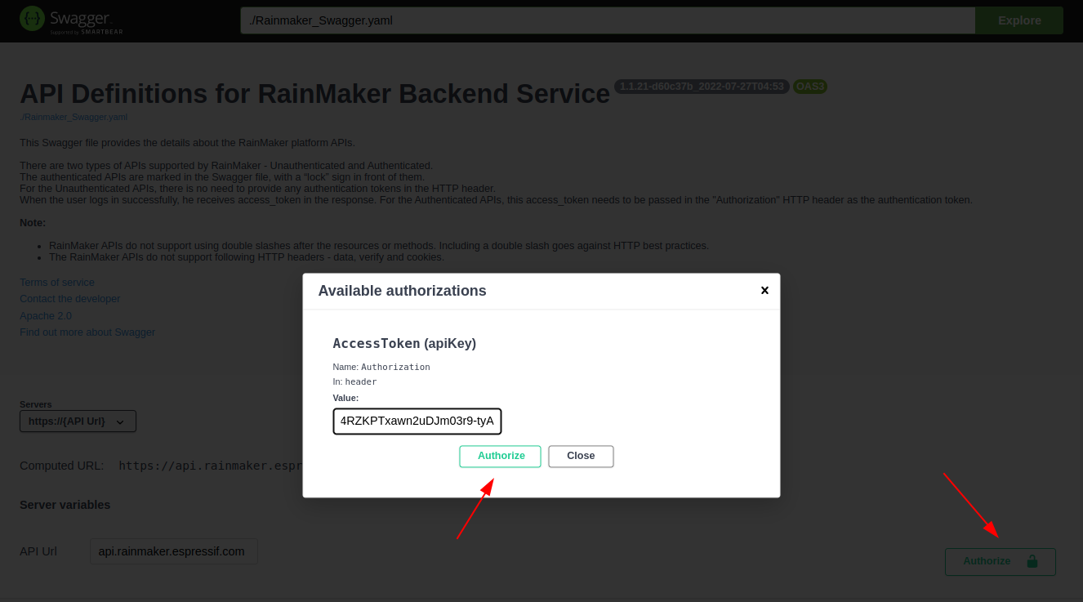The width and height of the screenshot is (1083, 602).
Task: Click the Explore button
Action: 1018,20
